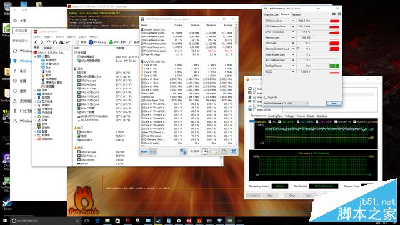This screenshot has height=225, width=400.
Task: Click Close button in GPU-Z
Action: pos(333,103)
